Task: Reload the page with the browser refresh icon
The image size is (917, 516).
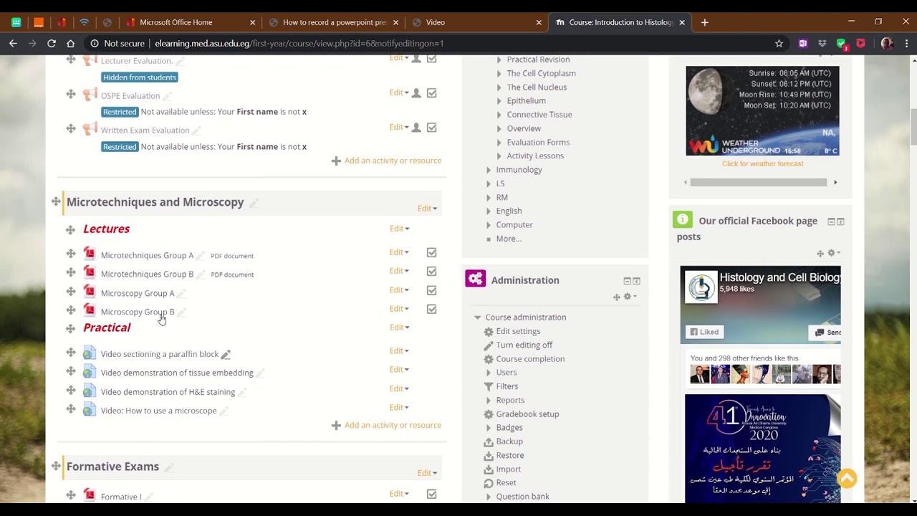Action: click(x=52, y=43)
